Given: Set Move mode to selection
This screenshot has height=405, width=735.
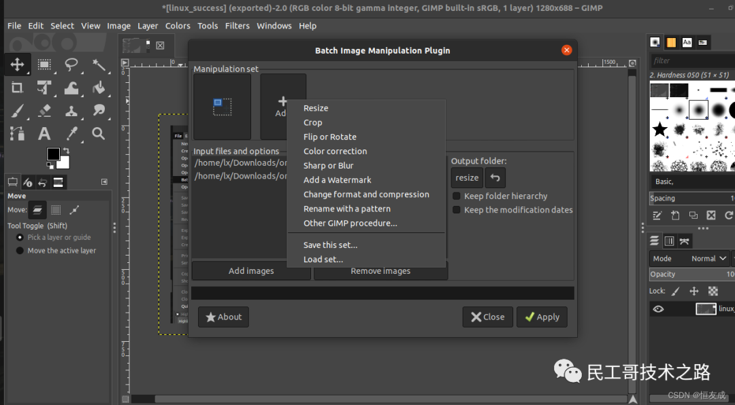Looking at the screenshot, I should pyautogui.click(x=56, y=210).
